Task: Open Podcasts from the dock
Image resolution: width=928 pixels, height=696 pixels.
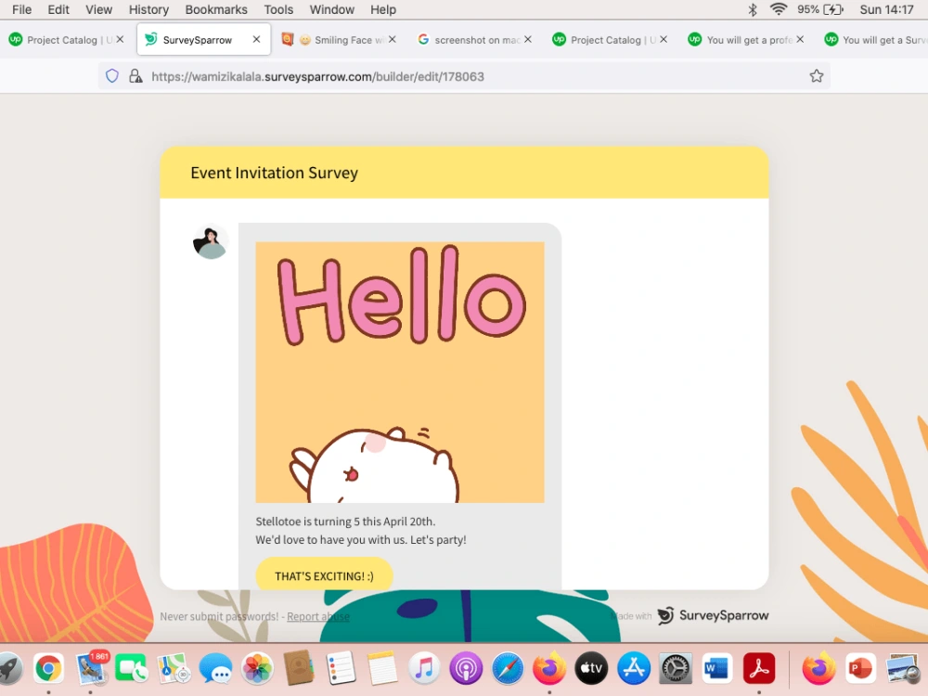Action: tap(466, 669)
